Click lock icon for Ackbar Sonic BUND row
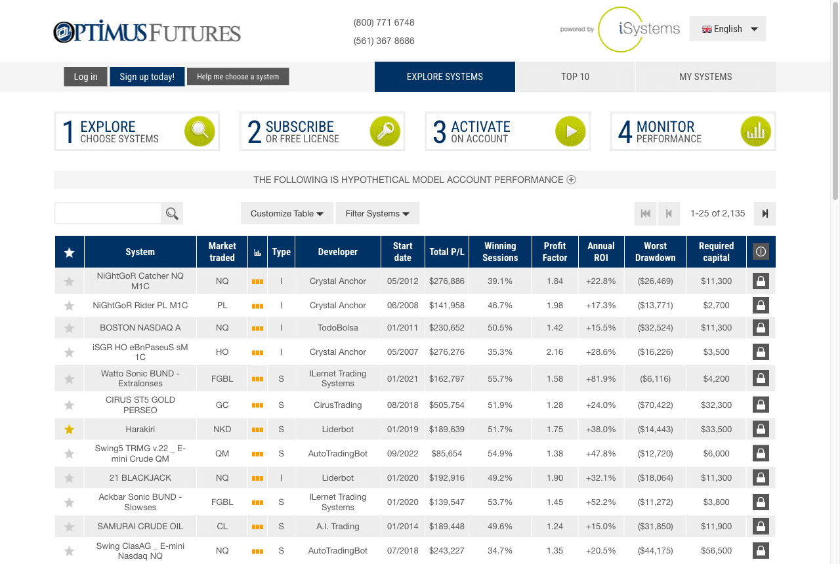 pyautogui.click(x=761, y=502)
